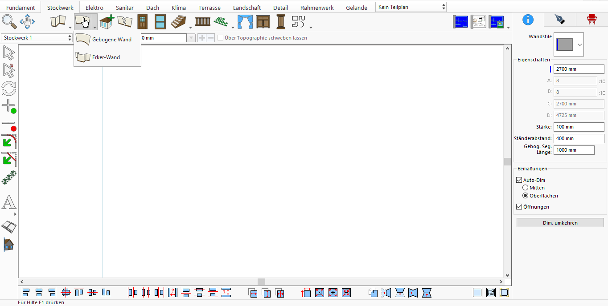This screenshot has width=608, height=306.
Task: Activate the pan view tool
Action: pos(27,21)
